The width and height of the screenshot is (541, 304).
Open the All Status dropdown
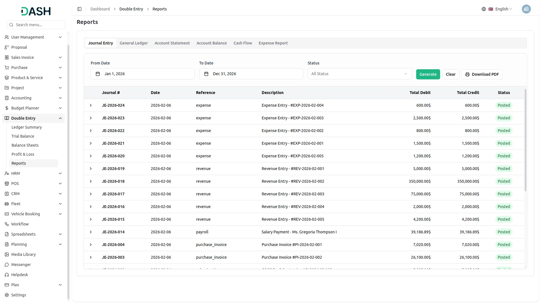[359, 74]
